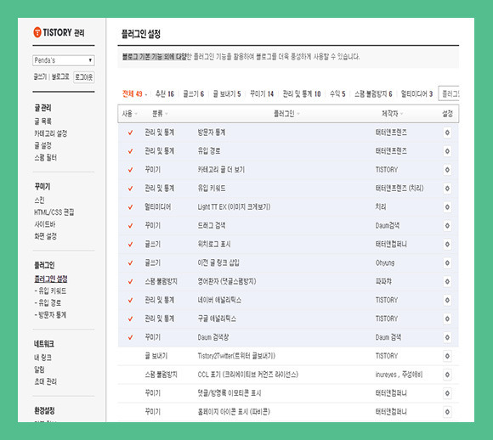493x440 pixels.
Task: Sort by the 사용 column header
Action: pos(129,114)
